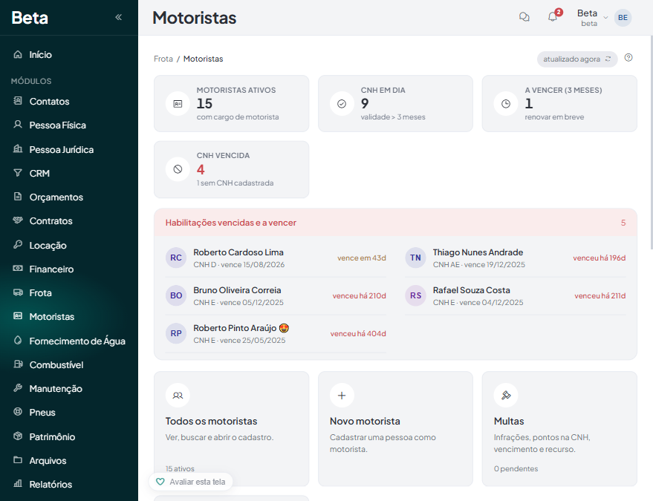Viewport: 653px width, 501px height.
Task: Click 'venceu há 404d' status text
Action: point(358,334)
